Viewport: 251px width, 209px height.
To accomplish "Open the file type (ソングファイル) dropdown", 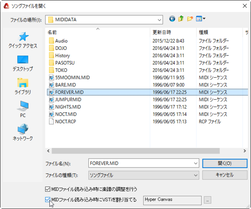I will coord(144,175).
